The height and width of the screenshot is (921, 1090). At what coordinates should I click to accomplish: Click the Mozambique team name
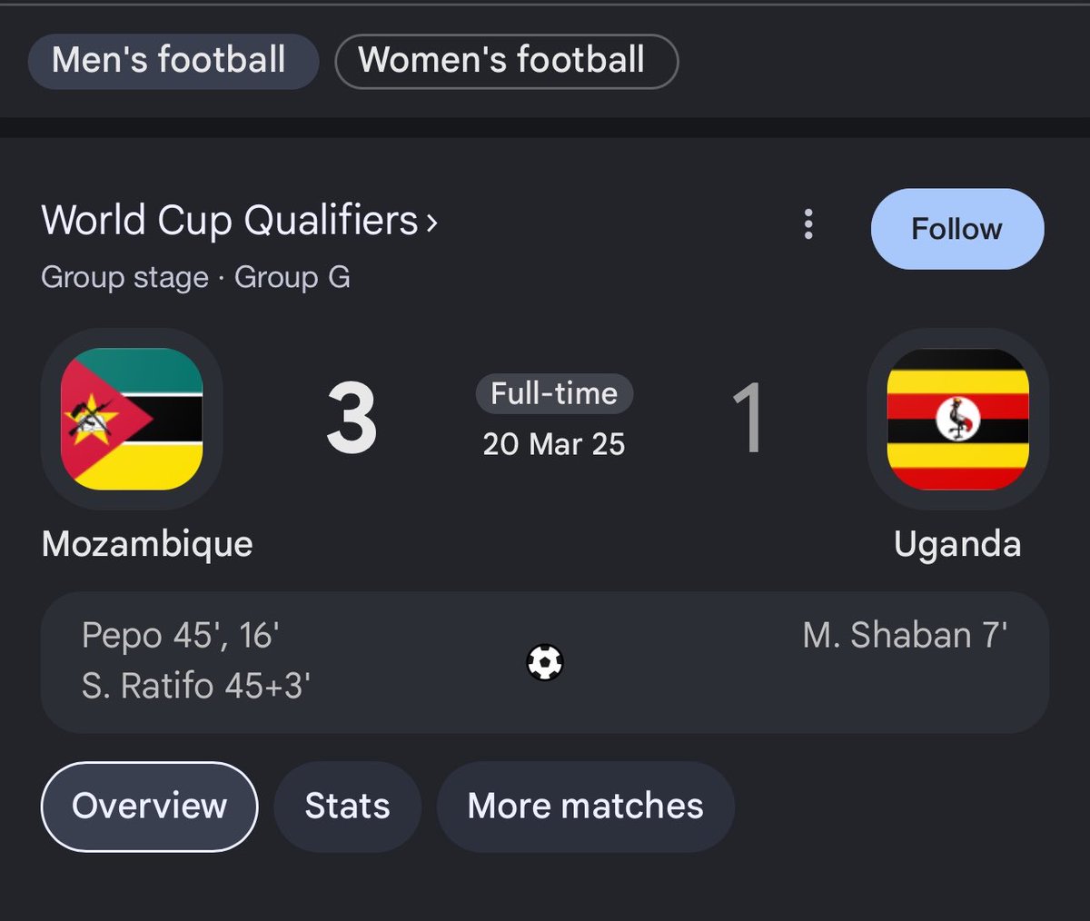tap(147, 544)
